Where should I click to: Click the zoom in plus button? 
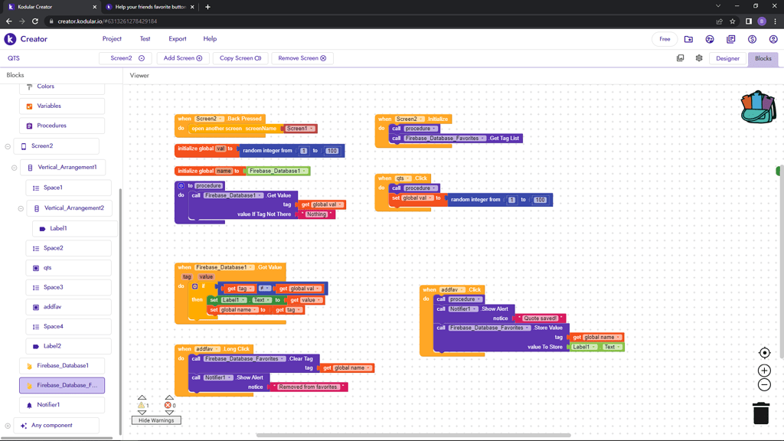tap(763, 371)
